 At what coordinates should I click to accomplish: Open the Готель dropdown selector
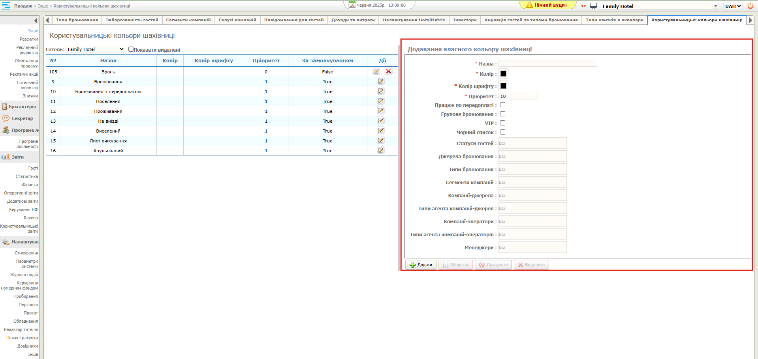[x=95, y=49]
